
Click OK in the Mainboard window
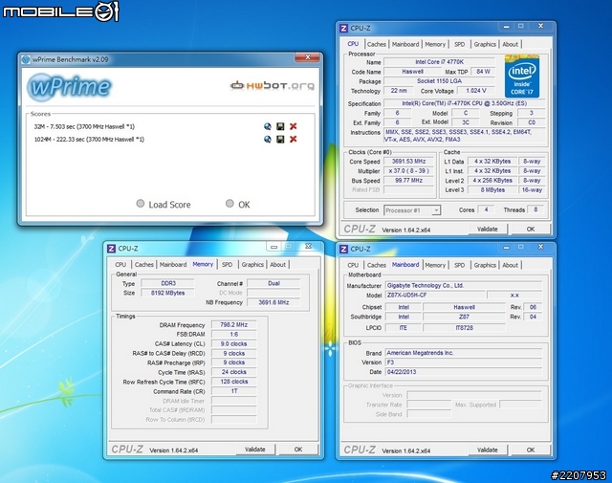(x=531, y=450)
